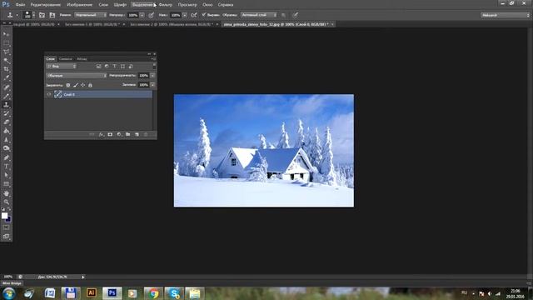Open the Файл menu
This screenshot has height=300, width=533.
pos(20,5)
